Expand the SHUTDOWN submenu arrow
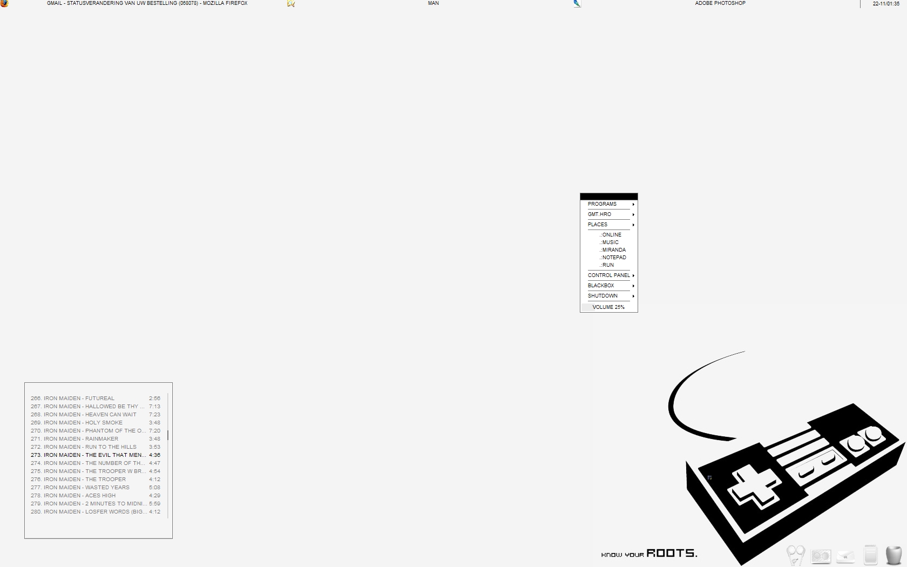The image size is (907, 567). click(x=633, y=296)
